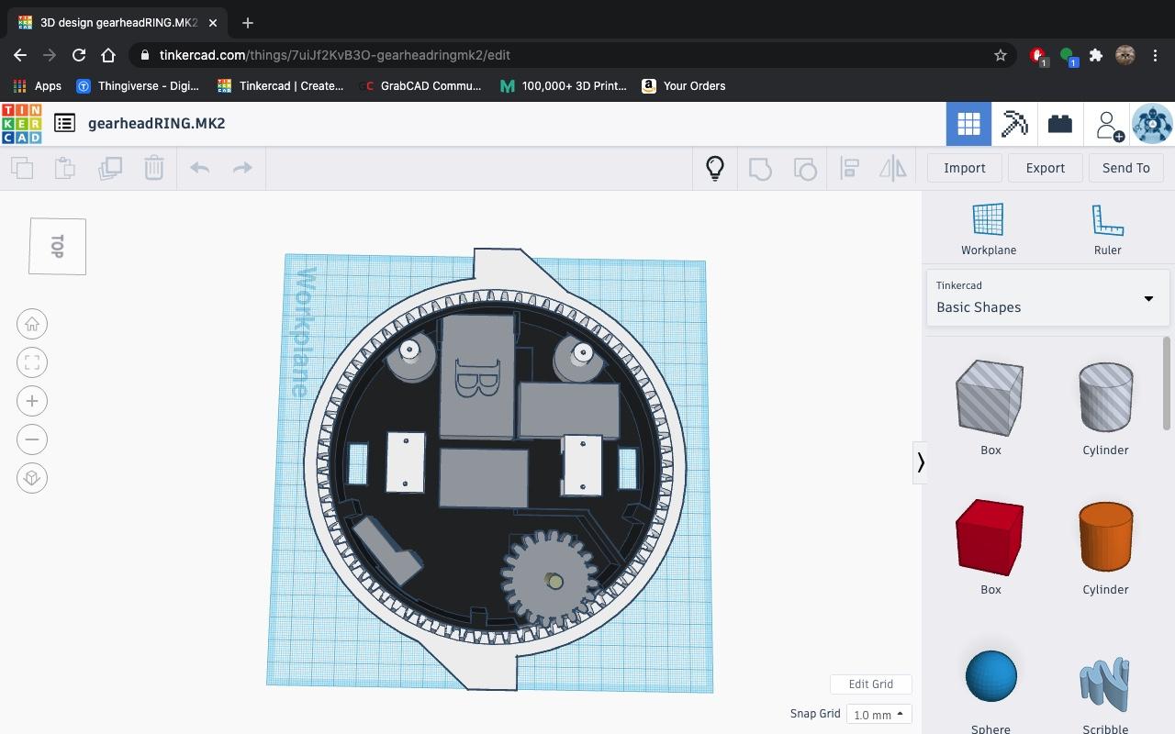1175x734 pixels.
Task: Click the Duplicate and repeat icon
Action: (x=110, y=168)
